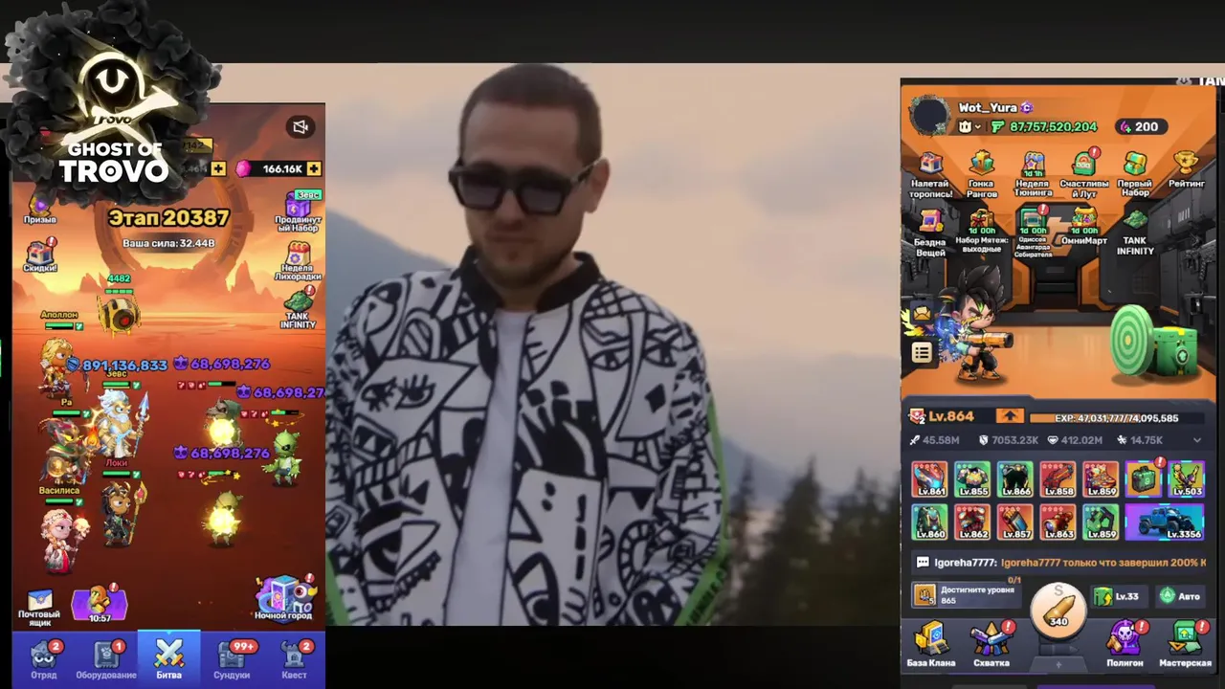Open the list menu button beside the character
This screenshot has height=689, width=1225.
point(922,353)
